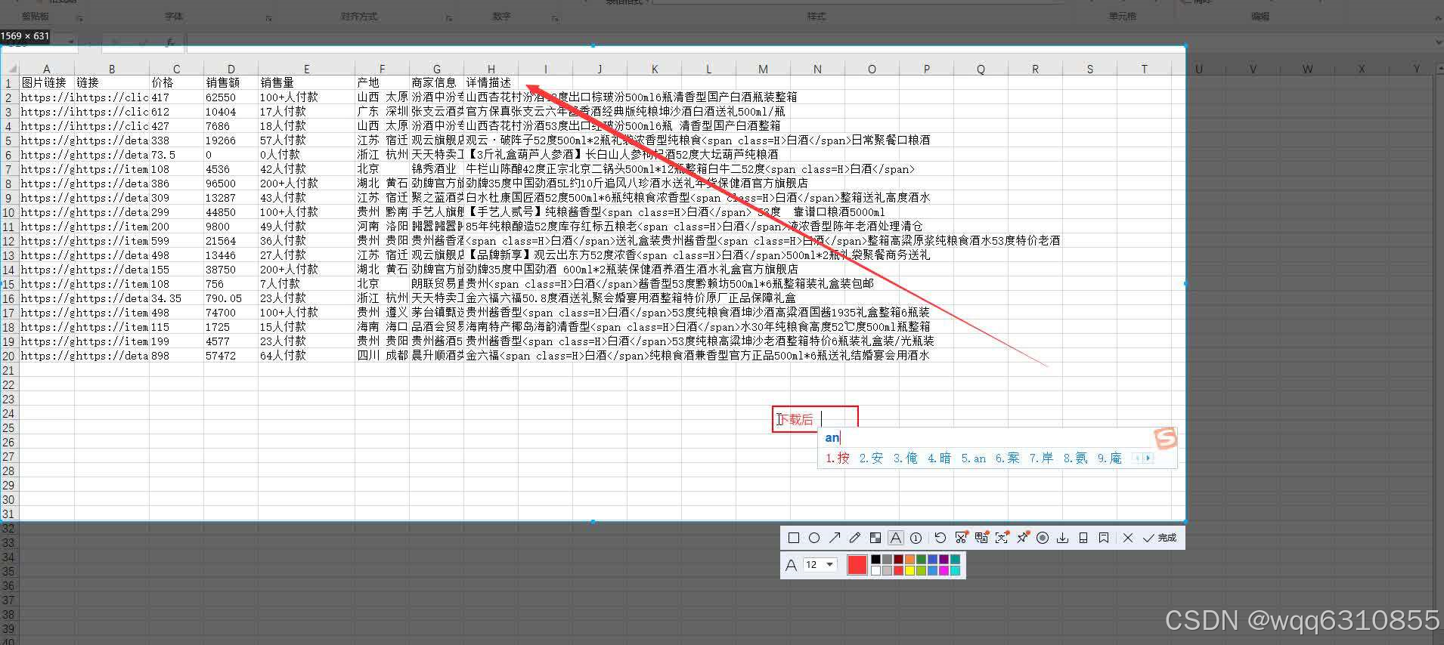Pick the black color swatch
This screenshot has height=645, width=1444.
pos(875,560)
